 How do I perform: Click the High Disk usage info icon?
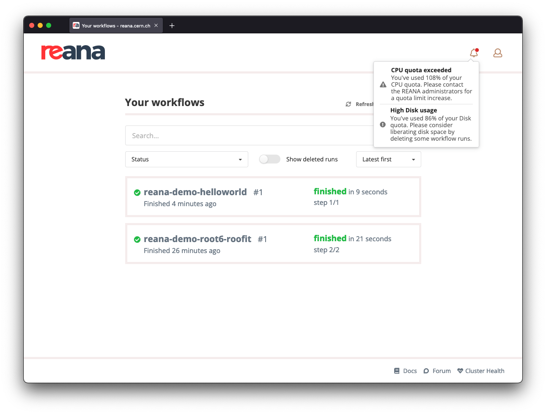383,124
